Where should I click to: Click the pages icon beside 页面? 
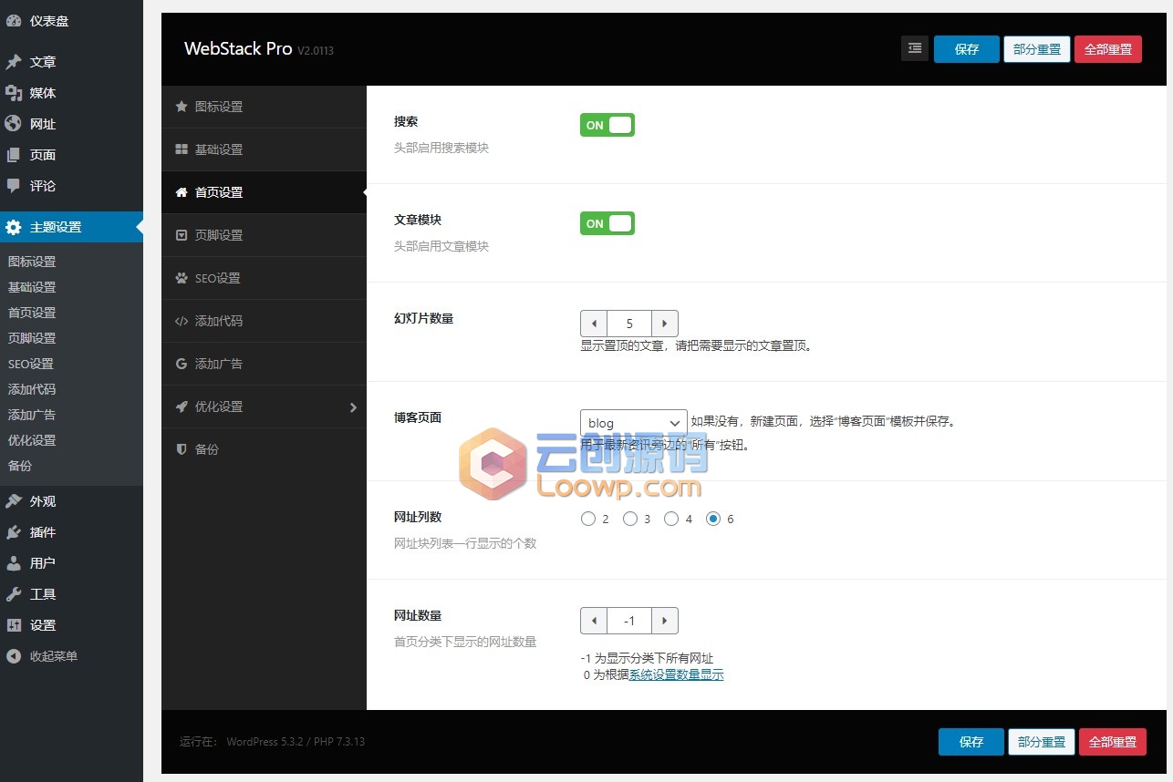(x=14, y=155)
